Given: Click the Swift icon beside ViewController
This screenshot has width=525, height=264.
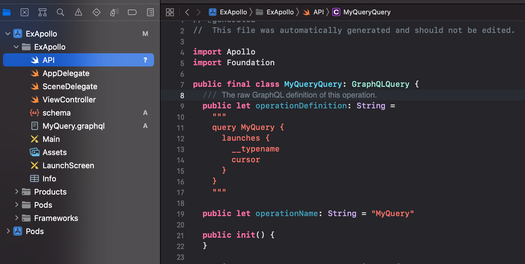Looking at the screenshot, I should (x=35, y=99).
